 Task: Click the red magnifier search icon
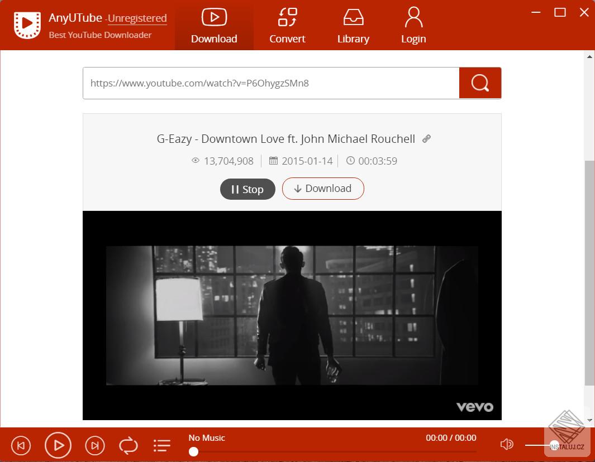click(479, 83)
